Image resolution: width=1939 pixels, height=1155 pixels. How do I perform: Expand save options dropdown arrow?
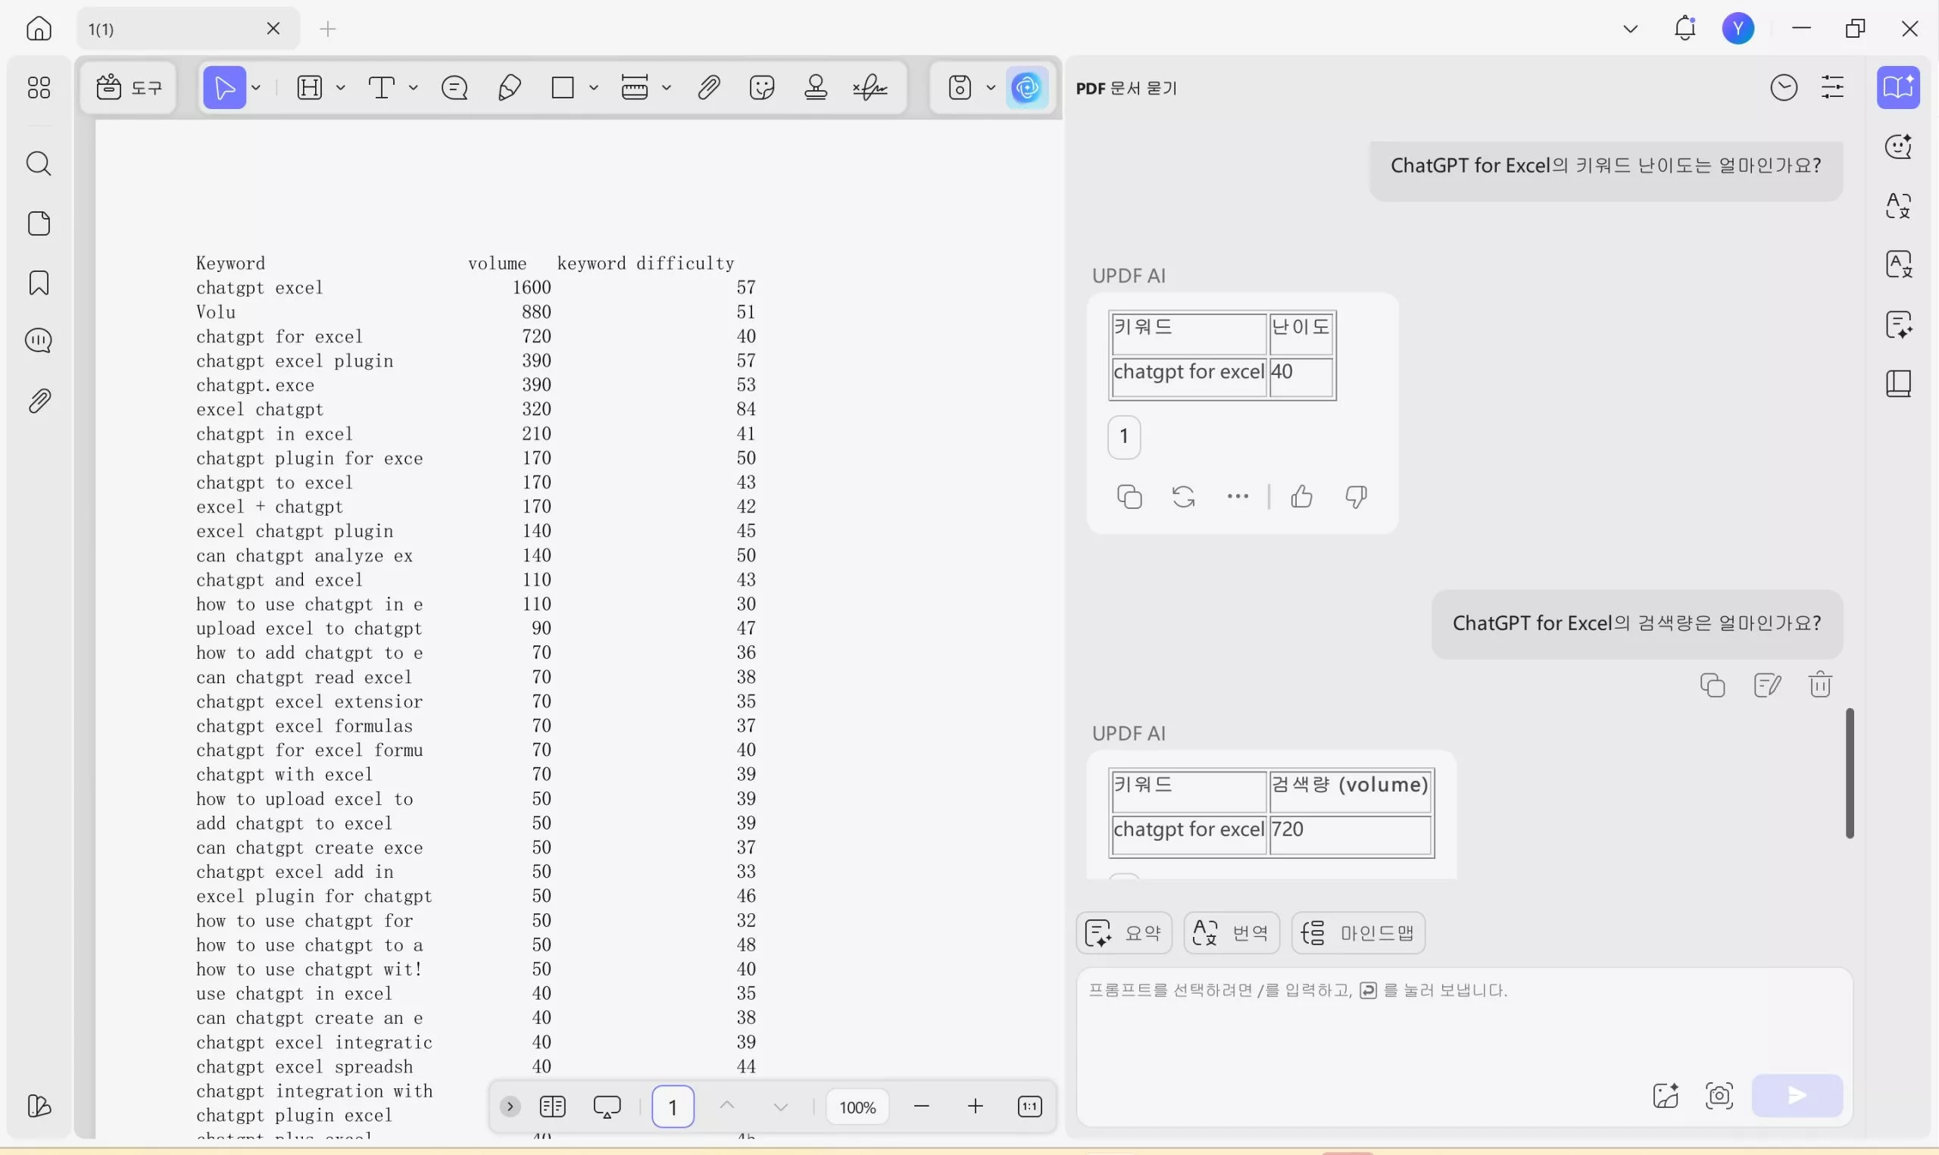(x=991, y=87)
